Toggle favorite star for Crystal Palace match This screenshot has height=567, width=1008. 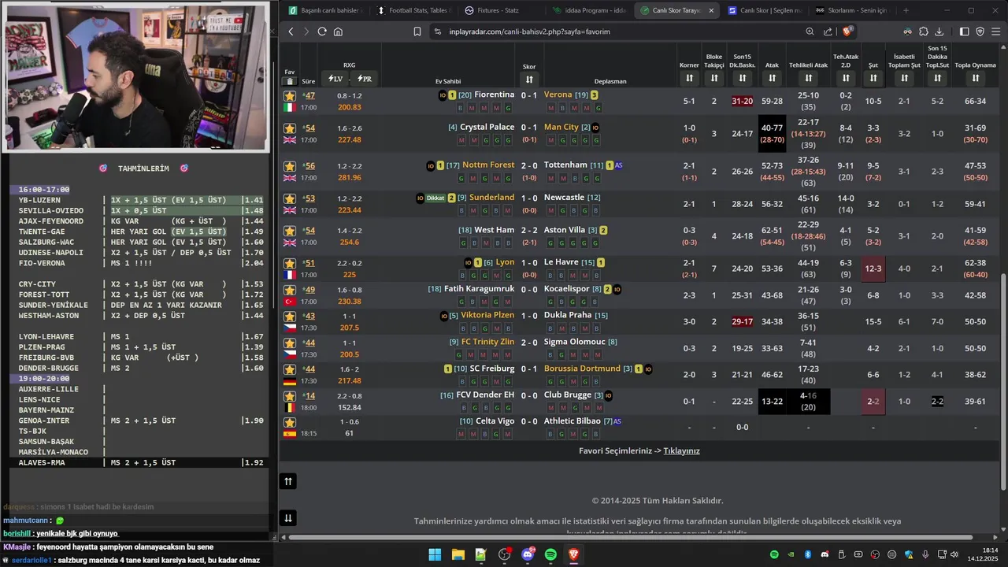click(x=290, y=128)
